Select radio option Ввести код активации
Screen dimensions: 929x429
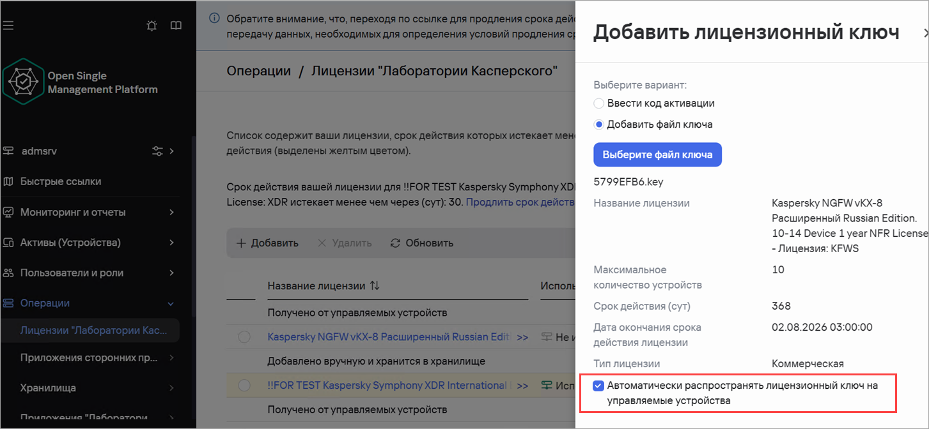click(599, 103)
